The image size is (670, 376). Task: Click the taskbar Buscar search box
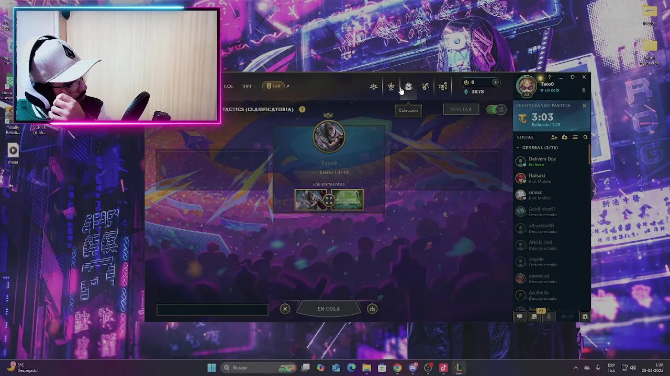259,368
